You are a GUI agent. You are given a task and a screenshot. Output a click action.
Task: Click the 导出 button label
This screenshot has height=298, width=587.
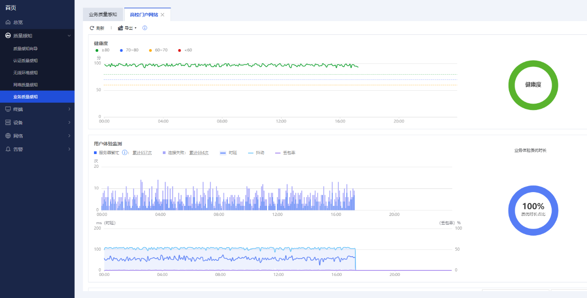click(128, 28)
